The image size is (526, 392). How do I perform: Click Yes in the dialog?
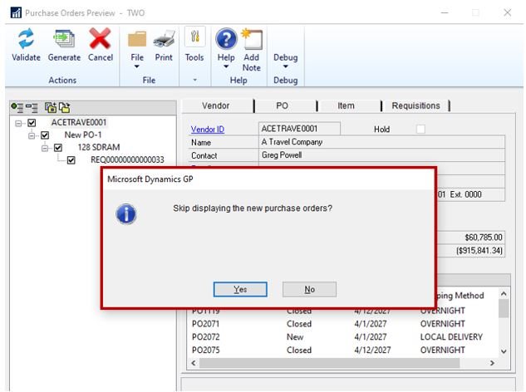pyautogui.click(x=240, y=289)
